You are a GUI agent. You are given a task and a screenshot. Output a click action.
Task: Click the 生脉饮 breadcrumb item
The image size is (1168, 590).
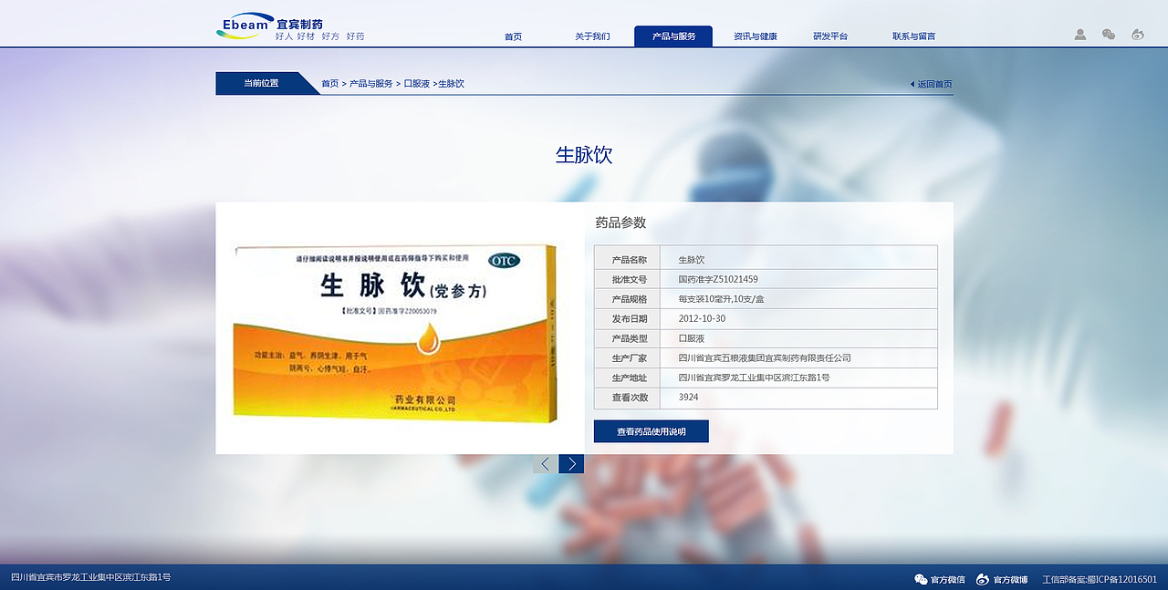[451, 84]
